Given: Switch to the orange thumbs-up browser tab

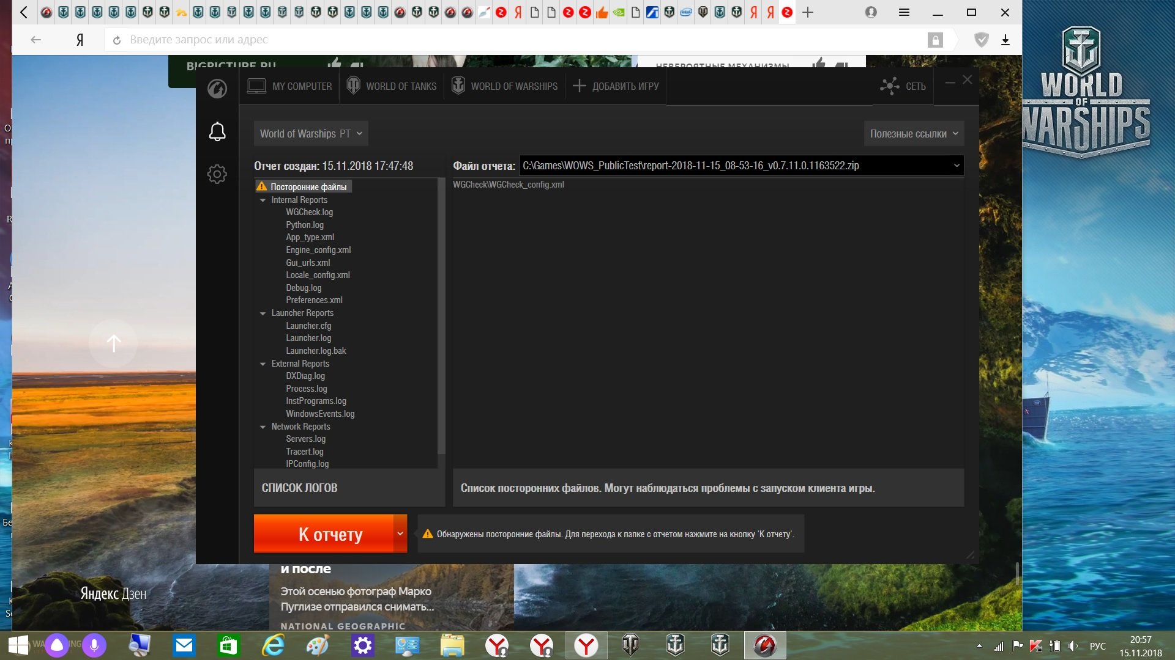Looking at the screenshot, I should (x=602, y=12).
